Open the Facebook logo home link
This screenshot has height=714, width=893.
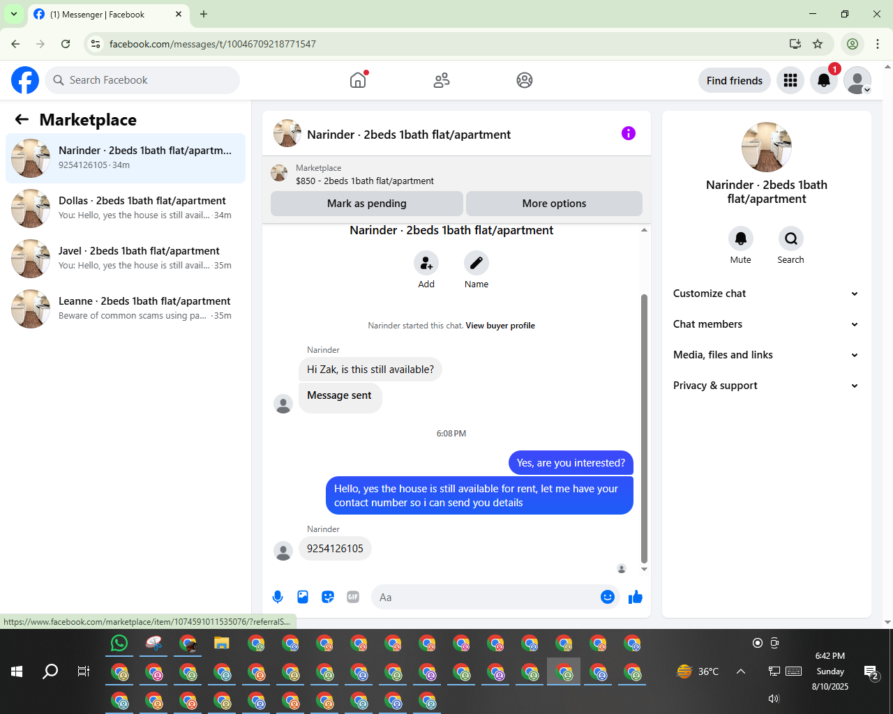tap(25, 80)
